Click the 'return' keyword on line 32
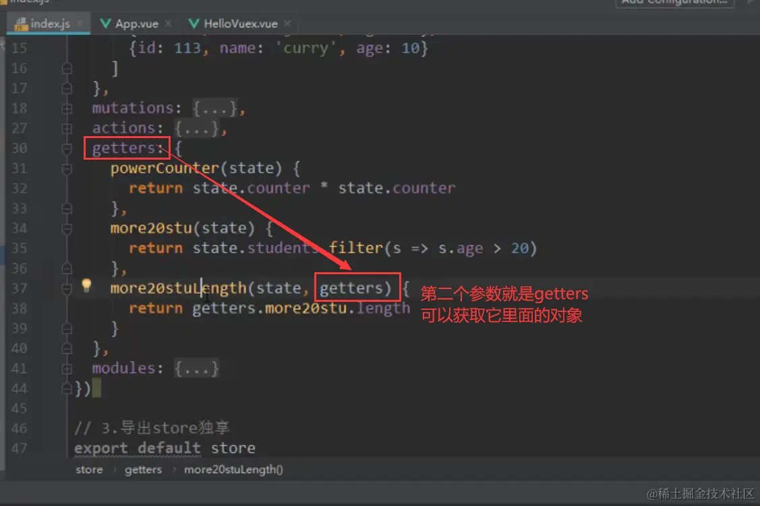The width and height of the screenshot is (760, 506). point(156,188)
